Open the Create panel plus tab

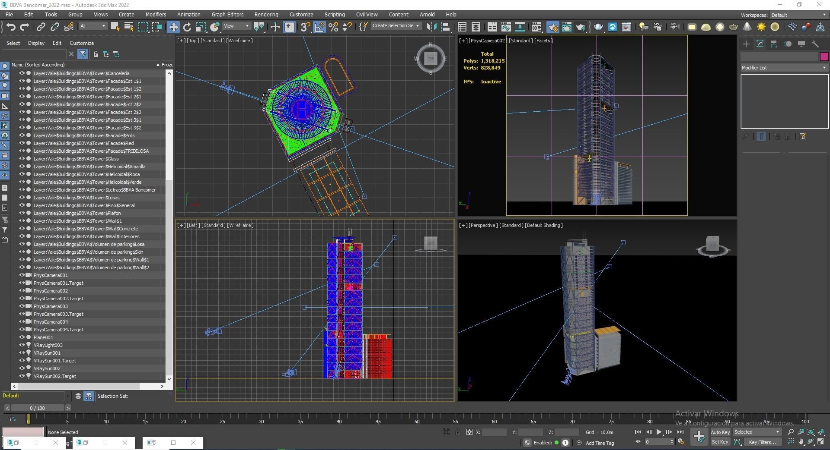[746, 44]
